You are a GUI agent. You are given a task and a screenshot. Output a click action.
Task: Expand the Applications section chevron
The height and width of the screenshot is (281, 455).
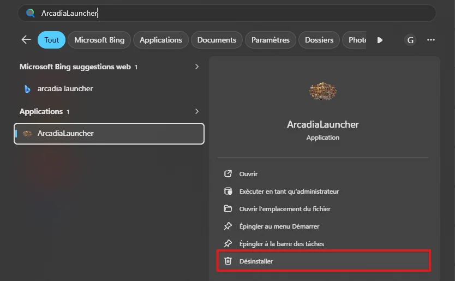point(197,111)
